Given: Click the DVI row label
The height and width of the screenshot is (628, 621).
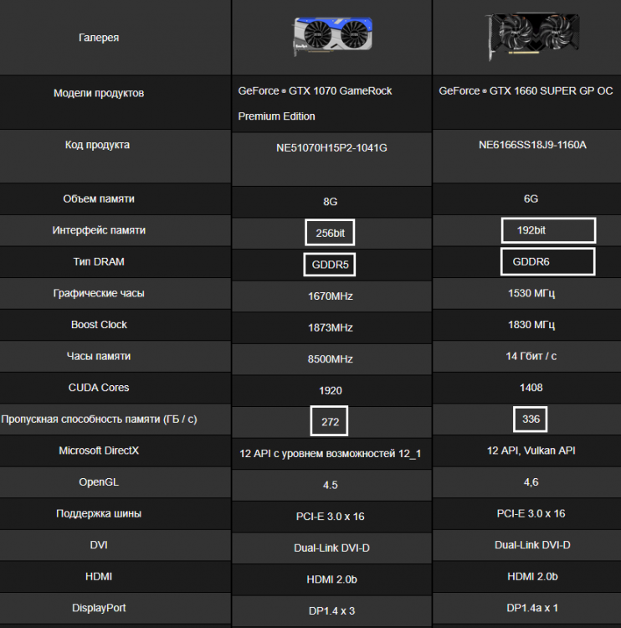Looking at the screenshot, I should pos(99,545).
